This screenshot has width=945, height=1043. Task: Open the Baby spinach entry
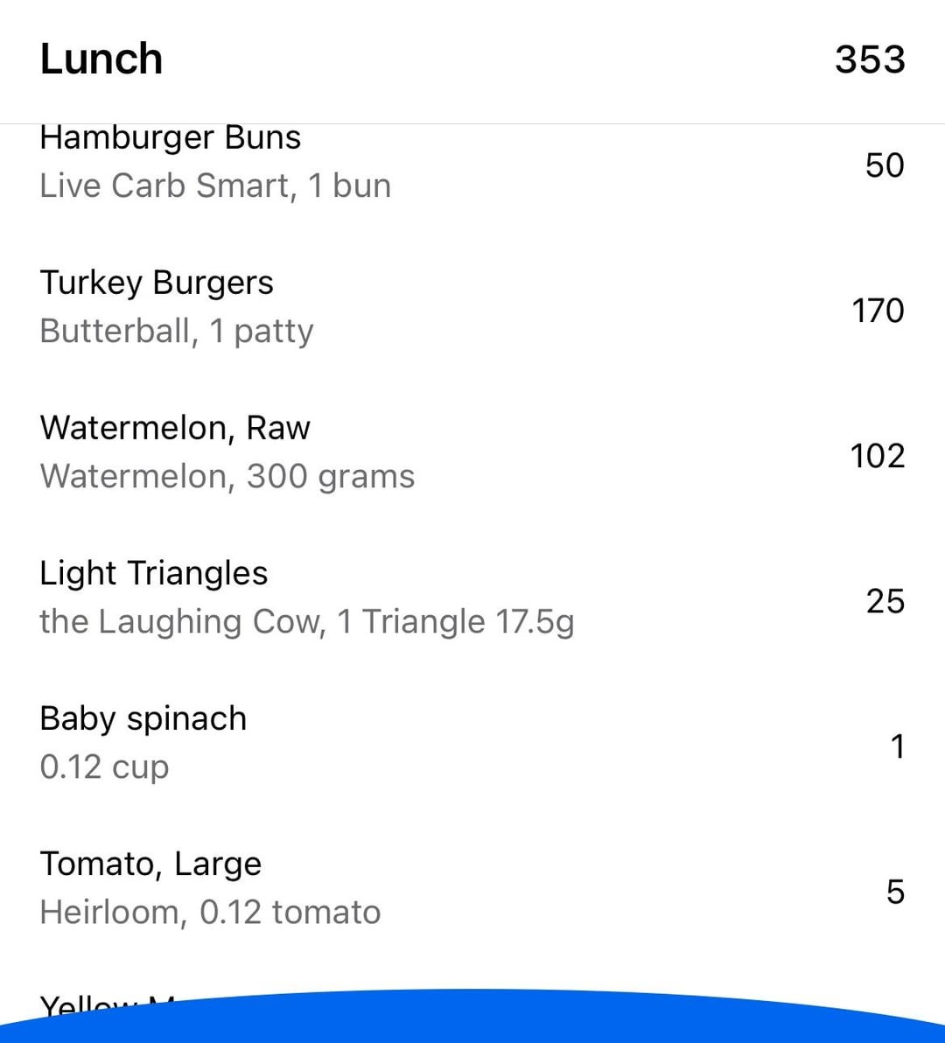(472, 743)
